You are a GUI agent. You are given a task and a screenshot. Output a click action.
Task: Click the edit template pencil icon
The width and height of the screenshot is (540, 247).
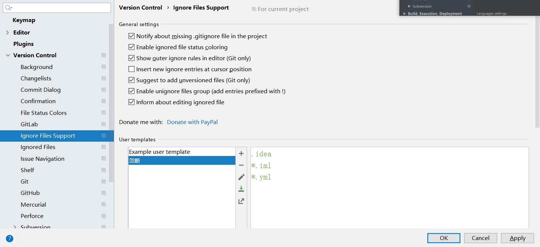click(241, 177)
